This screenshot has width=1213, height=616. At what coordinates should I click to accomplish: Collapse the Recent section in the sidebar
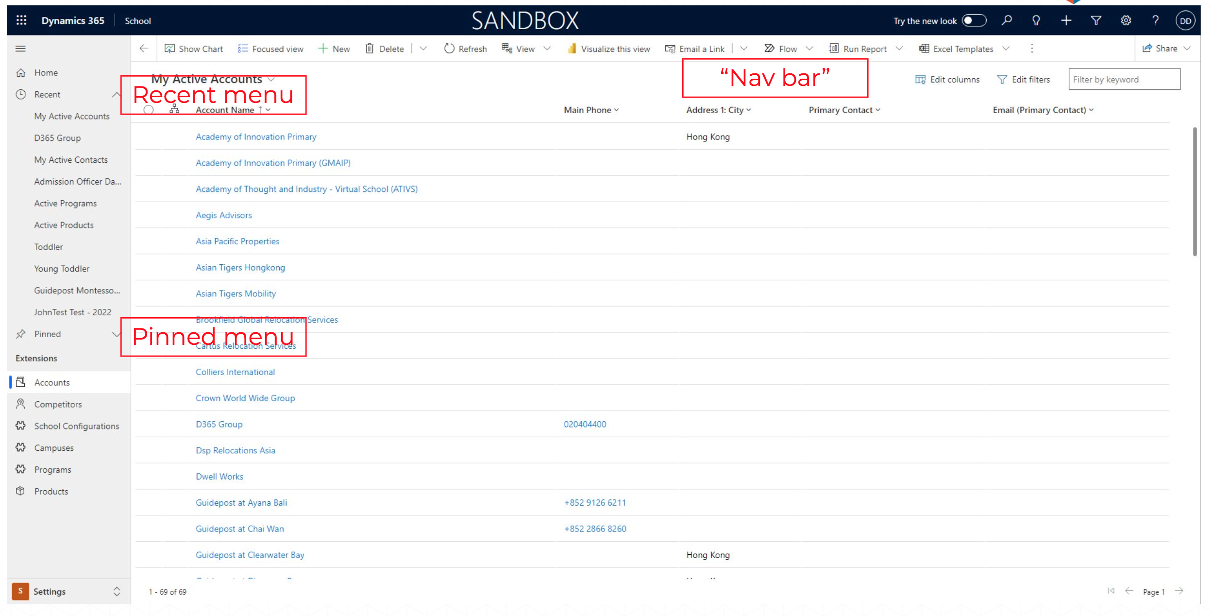(x=116, y=95)
